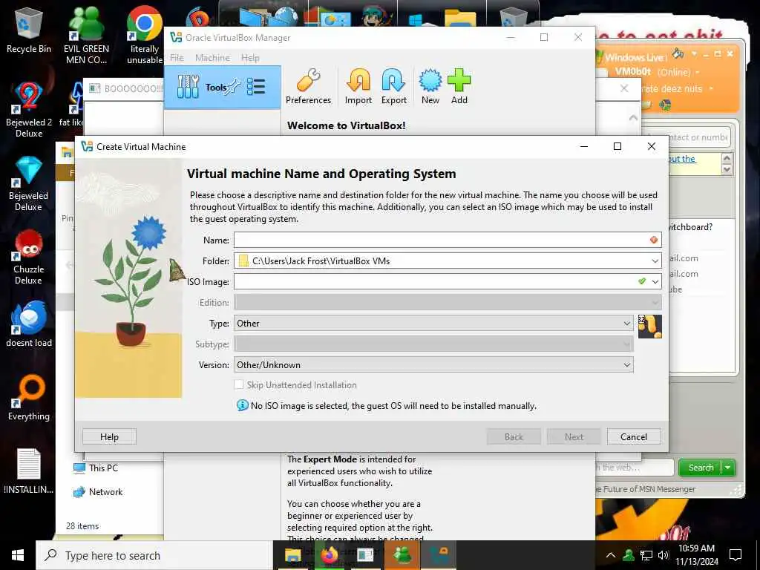The height and width of the screenshot is (570, 760).
Task: Switch to Messenger on the taskbar
Action: [x=402, y=555]
